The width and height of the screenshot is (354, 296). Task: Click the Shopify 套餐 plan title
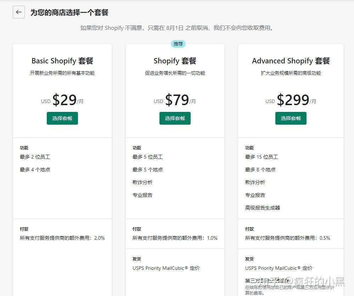(x=175, y=61)
